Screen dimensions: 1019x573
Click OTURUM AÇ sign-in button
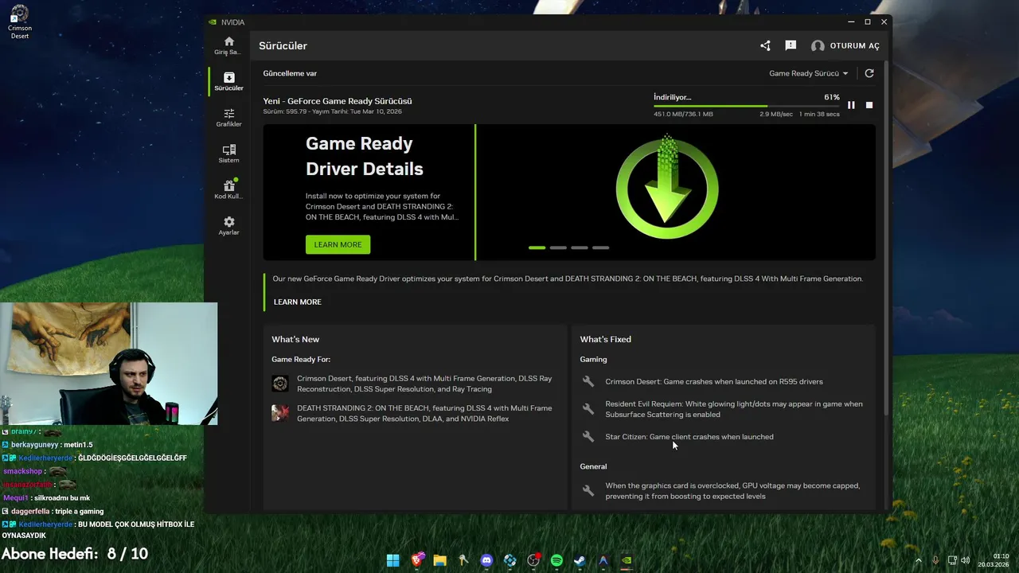click(x=845, y=46)
